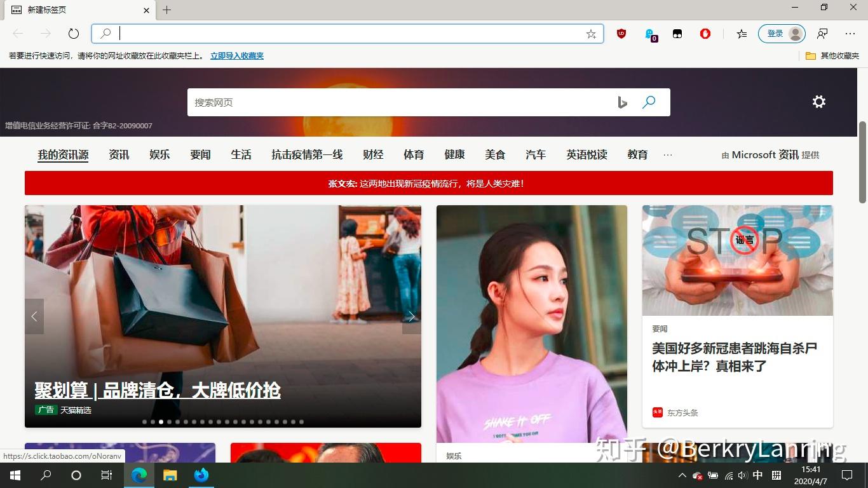Viewport: 868px width, 488px height.
Task: Open the STOP 谣言 article thumbnail
Action: pyautogui.click(x=738, y=261)
